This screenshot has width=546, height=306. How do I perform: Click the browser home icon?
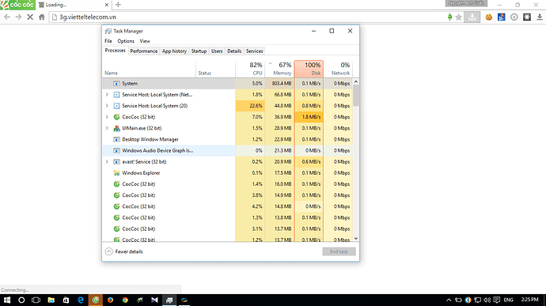point(41,17)
